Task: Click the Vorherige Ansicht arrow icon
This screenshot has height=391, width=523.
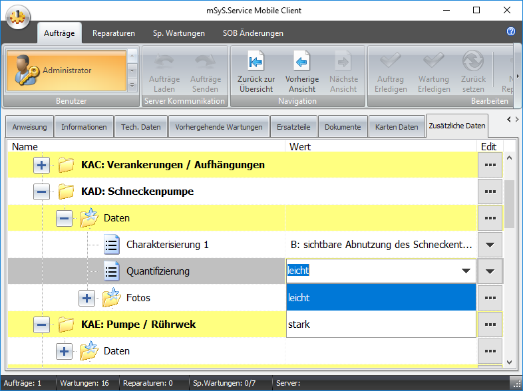Action: [301, 62]
